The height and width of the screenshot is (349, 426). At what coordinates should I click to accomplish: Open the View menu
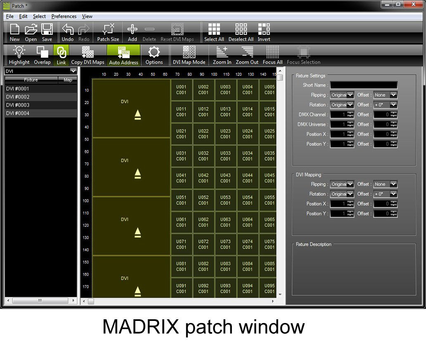tap(87, 16)
